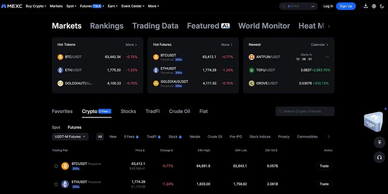The image size is (388, 194).
Task: Toggle dark mode moon icon
Action: 382,6
